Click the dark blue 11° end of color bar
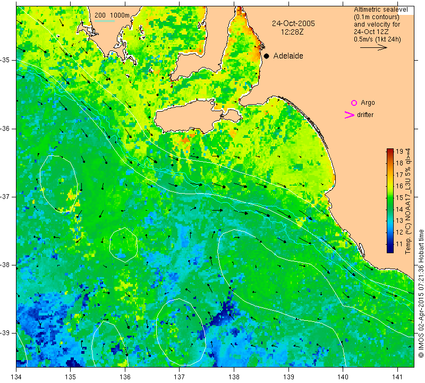Image resolution: width=425 pixels, height=383 pixels. tap(390, 249)
